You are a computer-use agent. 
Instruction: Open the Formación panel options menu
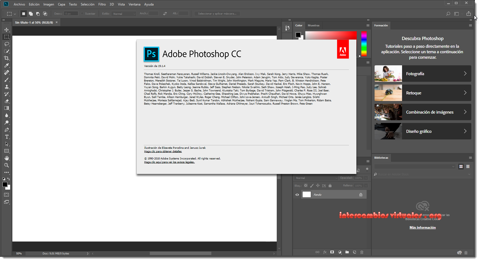point(470,26)
